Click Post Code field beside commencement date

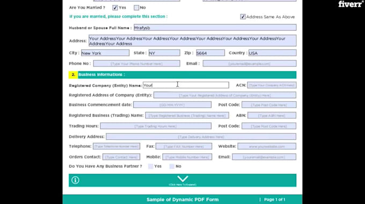click(x=269, y=105)
